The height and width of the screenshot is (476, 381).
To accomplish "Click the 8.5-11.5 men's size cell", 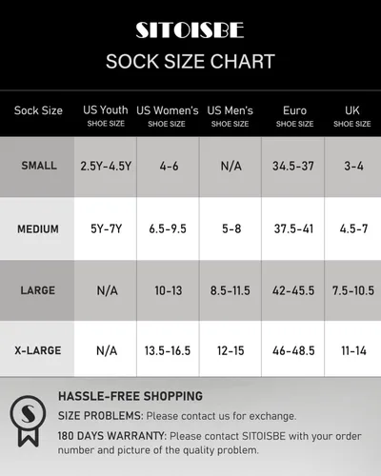I will [x=231, y=290].
